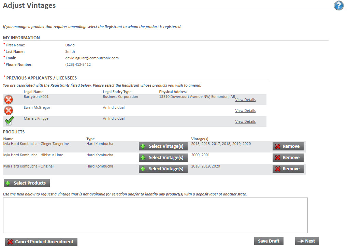The image size is (348, 248).
Task: Select the Barrytronix001 registrant red X icon
Action: [9, 100]
